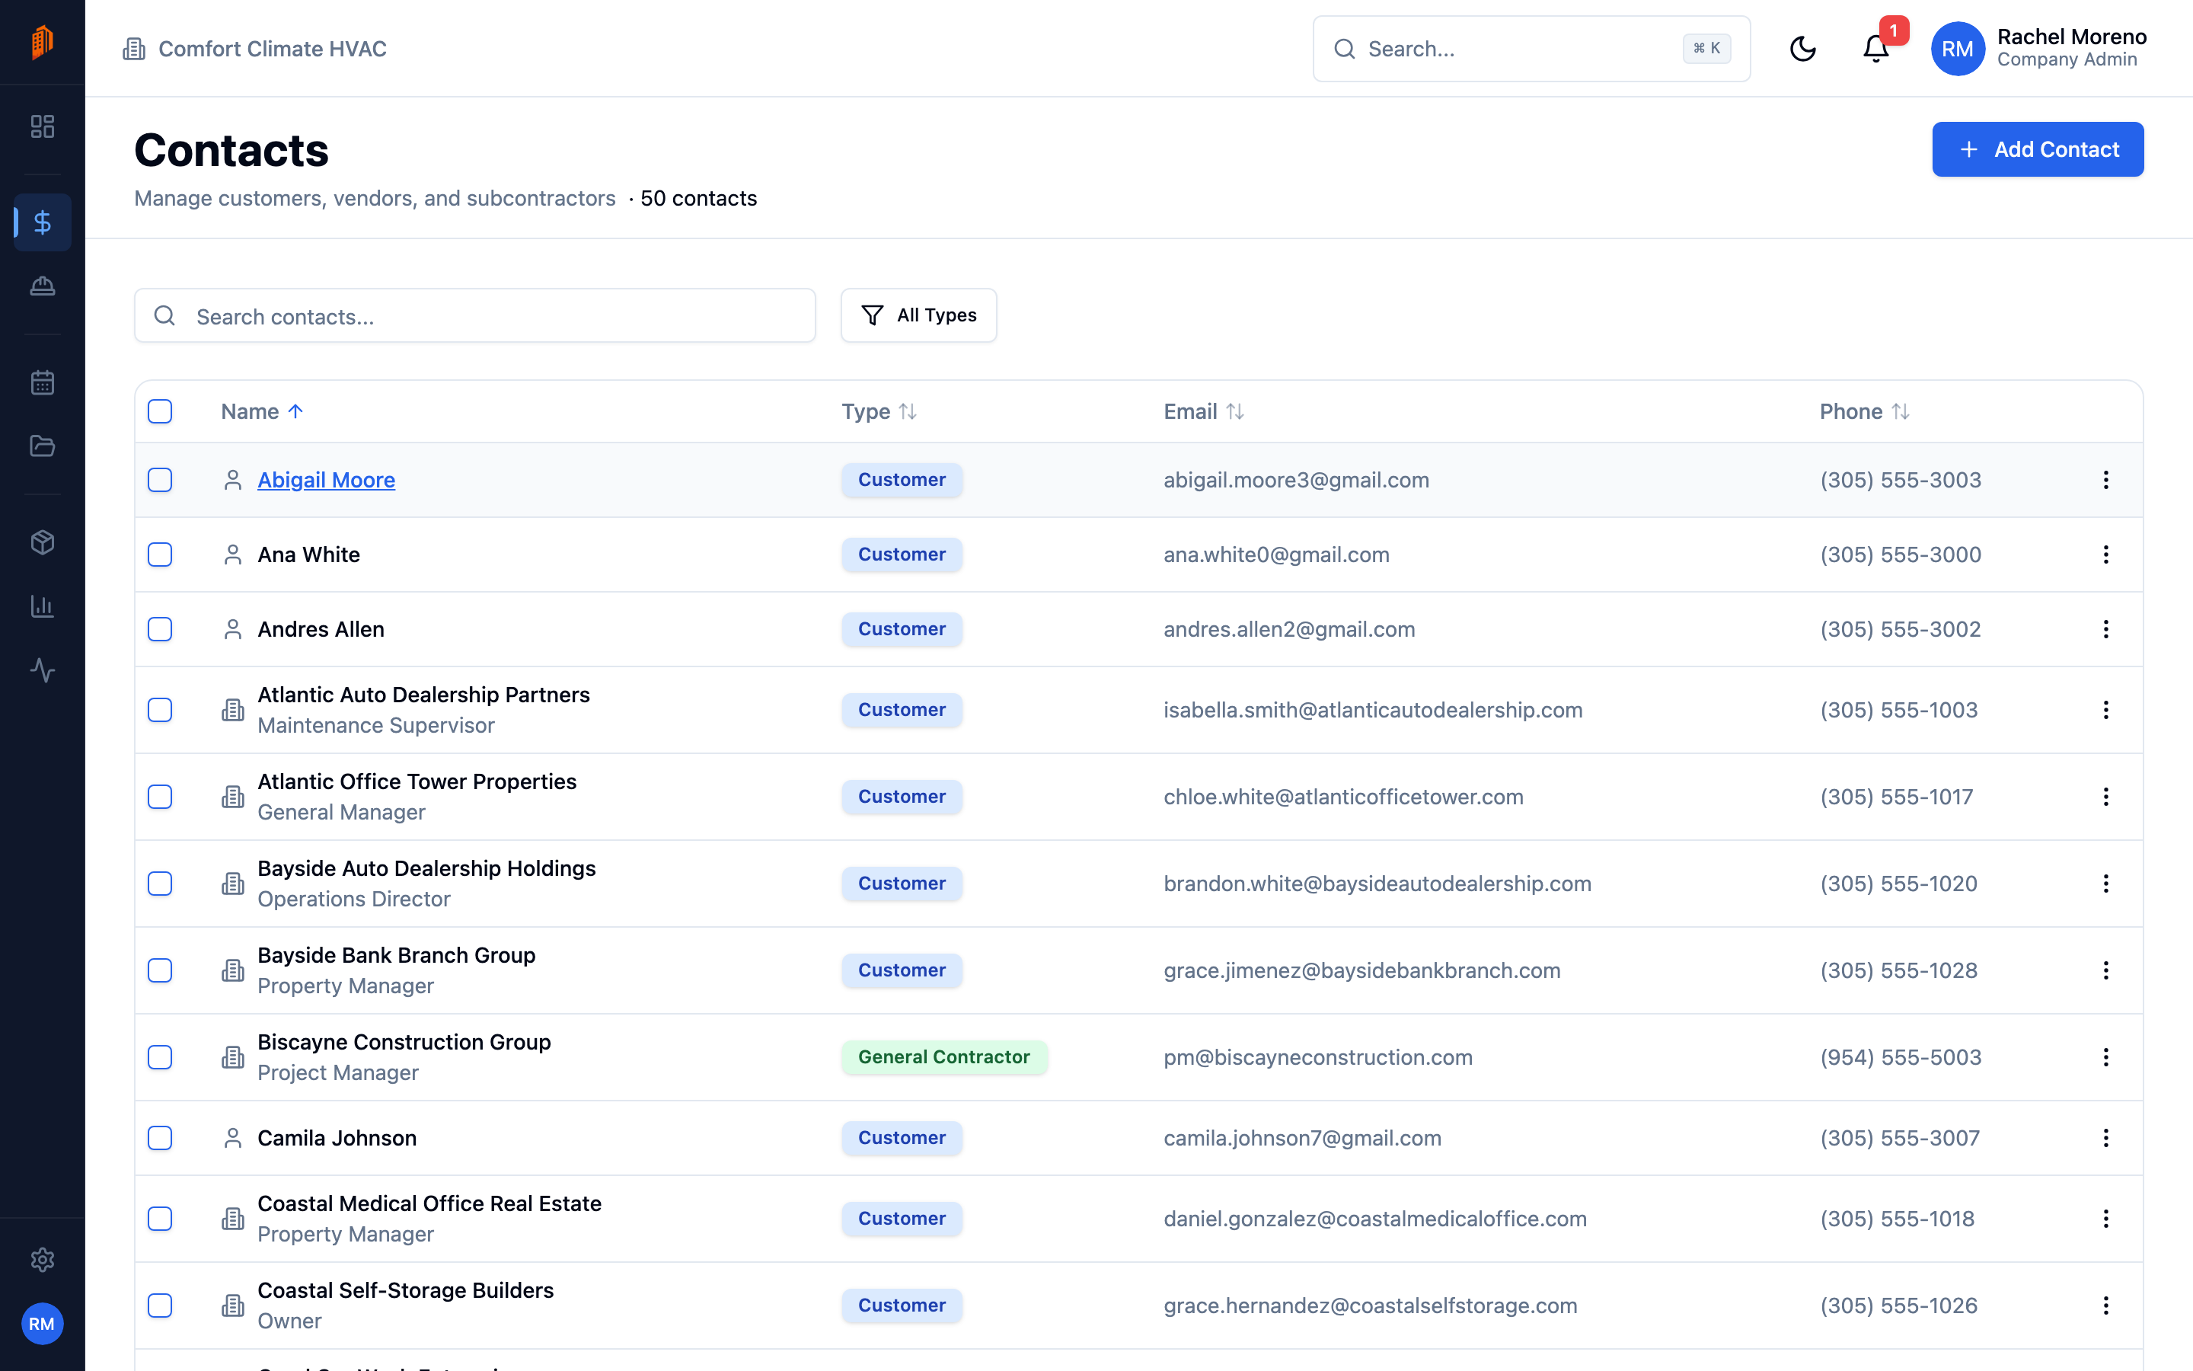
Task: Open the Ana White contact
Action: click(308, 554)
